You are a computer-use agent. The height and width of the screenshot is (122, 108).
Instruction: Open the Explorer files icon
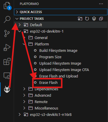pyautogui.click(x=7, y=6)
